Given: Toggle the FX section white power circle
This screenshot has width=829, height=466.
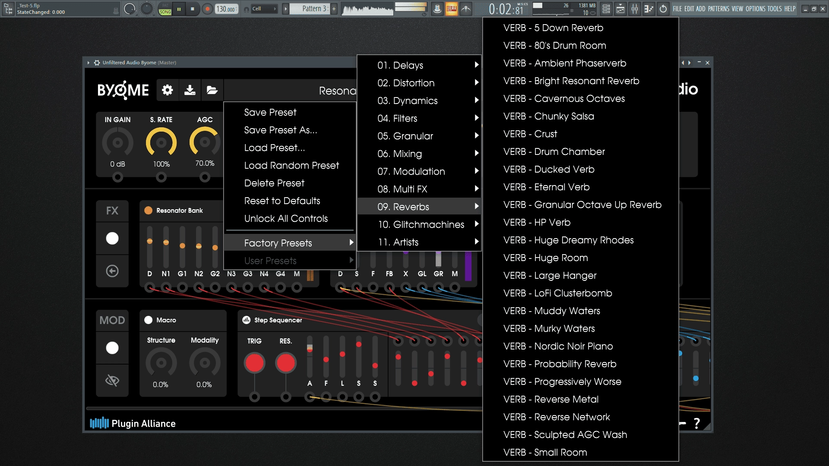Looking at the screenshot, I should click(x=112, y=238).
